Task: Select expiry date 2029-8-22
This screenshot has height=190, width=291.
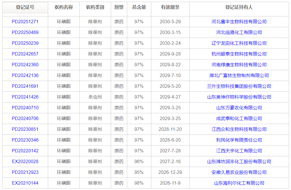Action: tap(170, 65)
